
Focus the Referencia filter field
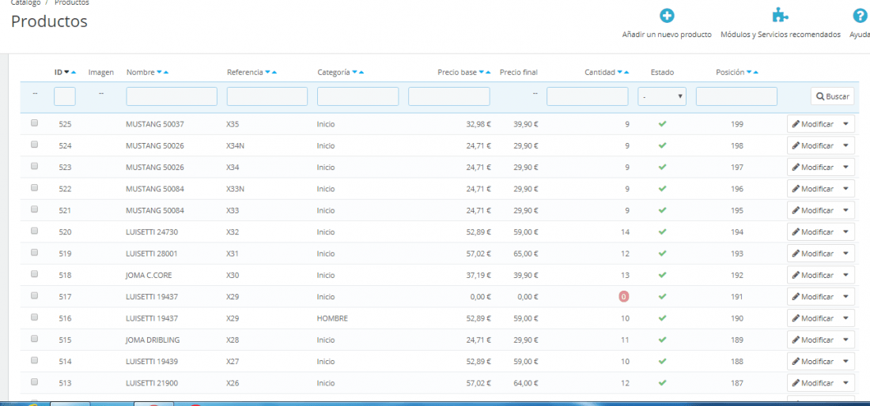267,96
